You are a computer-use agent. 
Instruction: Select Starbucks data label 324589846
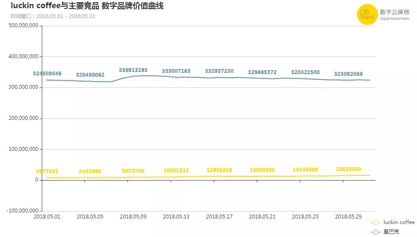(47, 73)
